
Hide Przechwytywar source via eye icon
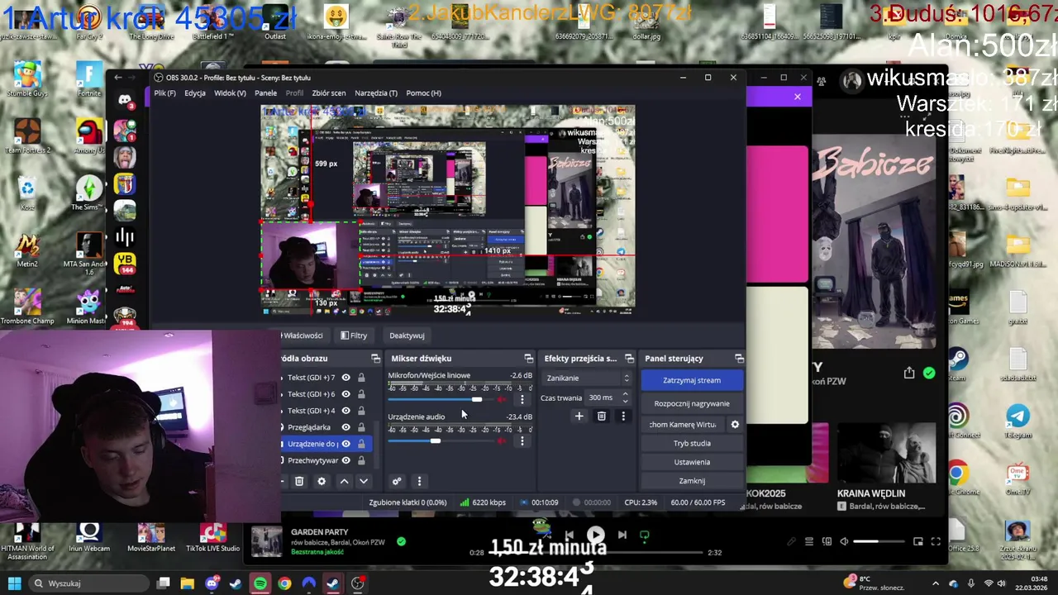(346, 460)
